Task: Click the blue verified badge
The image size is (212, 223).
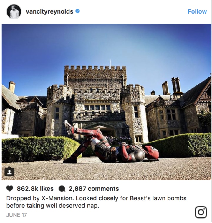Action: (77, 11)
